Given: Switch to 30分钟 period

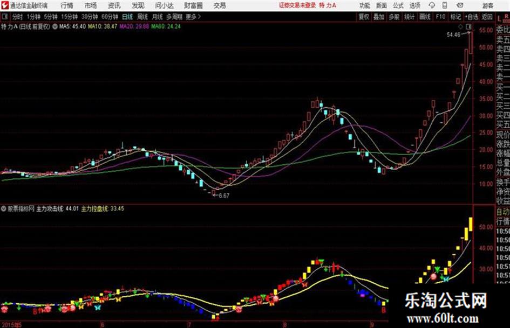Looking at the screenshot, I should click(90, 17).
